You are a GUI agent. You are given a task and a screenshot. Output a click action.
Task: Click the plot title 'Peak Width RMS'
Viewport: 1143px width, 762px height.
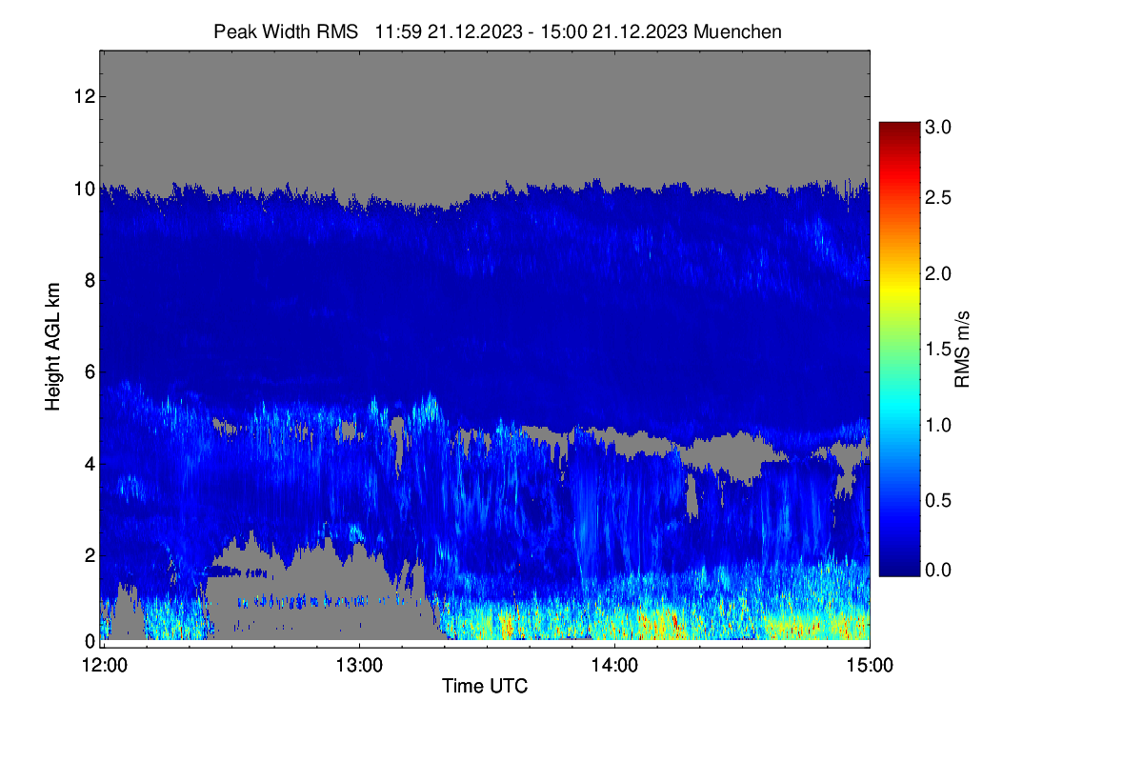pyautogui.click(x=287, y=31)
